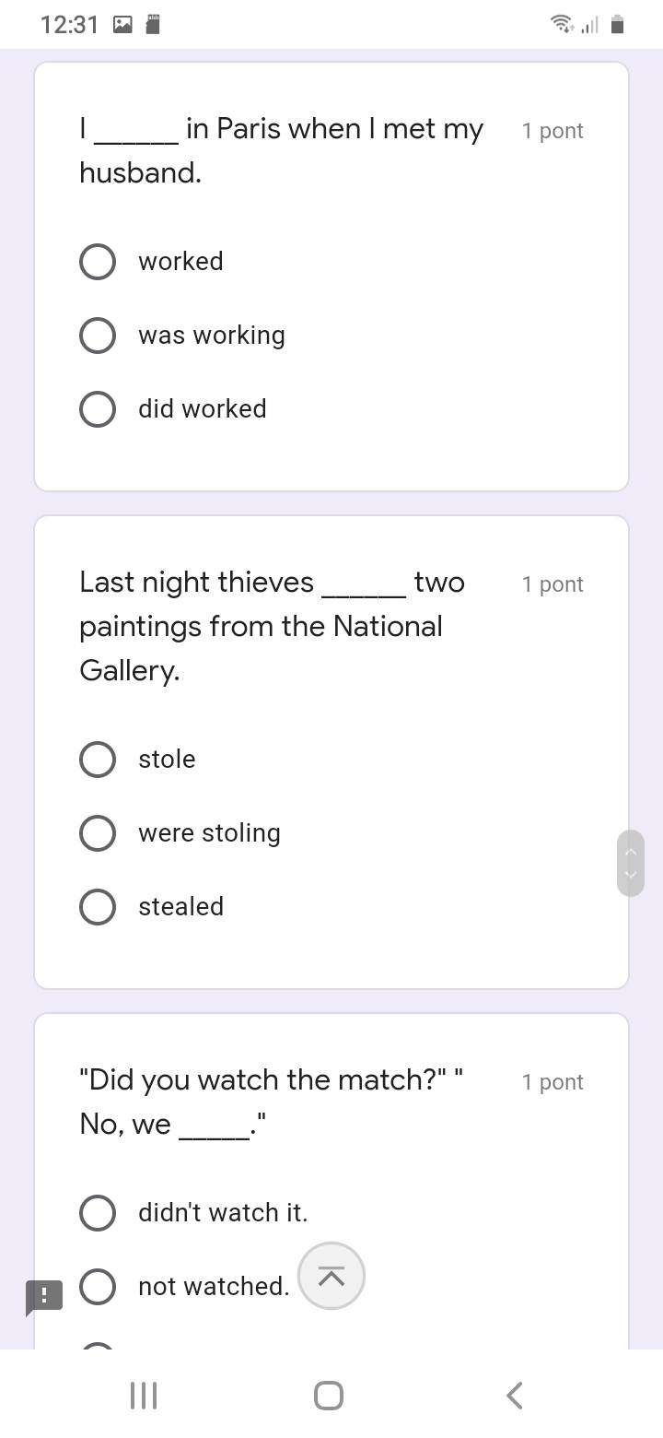Tap the battery indicator icon
This screenshot has width=663, height=1438.
point(618,25)
